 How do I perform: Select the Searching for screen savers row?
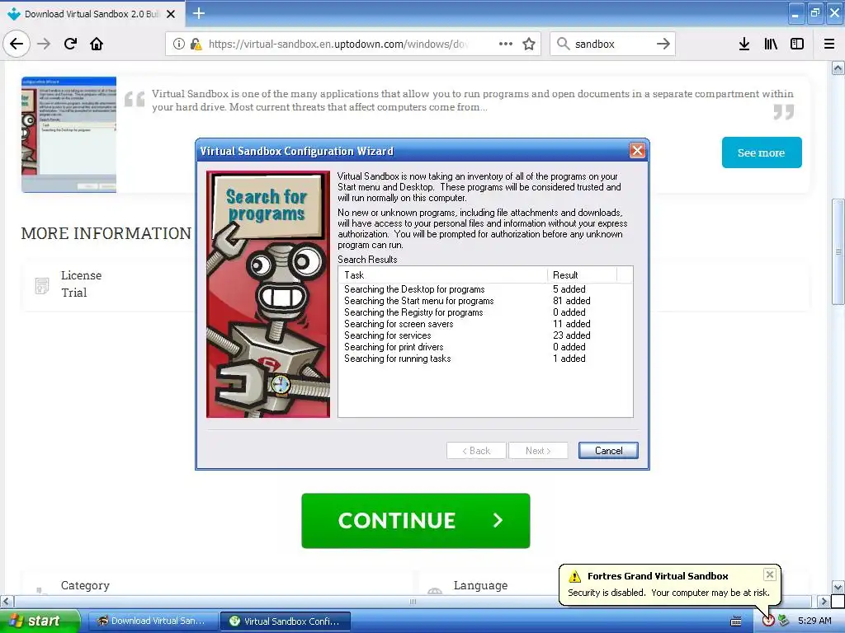pyautogui.click(x=485, y=323)
